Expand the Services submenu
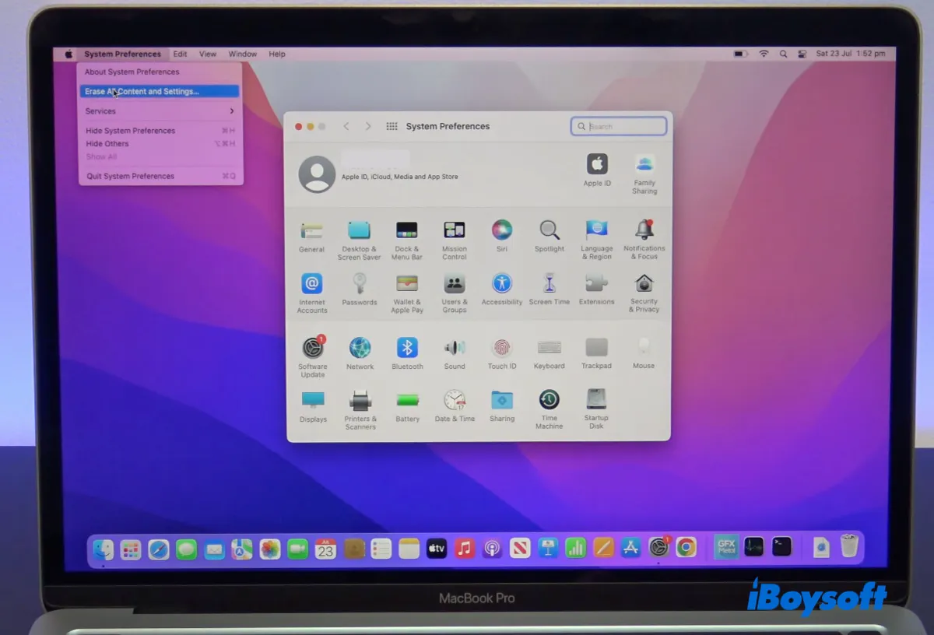Viewport: 934px width, 635px height. click(100, 111)
